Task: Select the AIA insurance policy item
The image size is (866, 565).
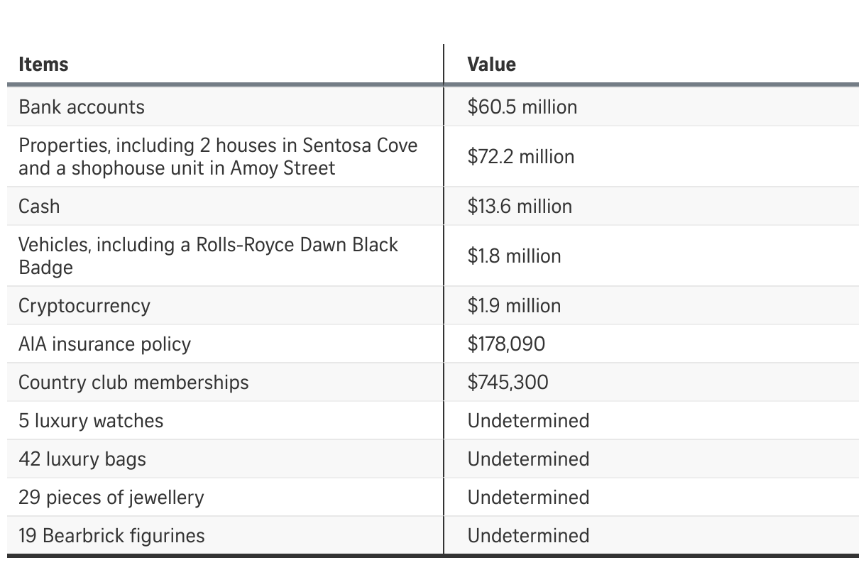Action: tap(104, 344)
